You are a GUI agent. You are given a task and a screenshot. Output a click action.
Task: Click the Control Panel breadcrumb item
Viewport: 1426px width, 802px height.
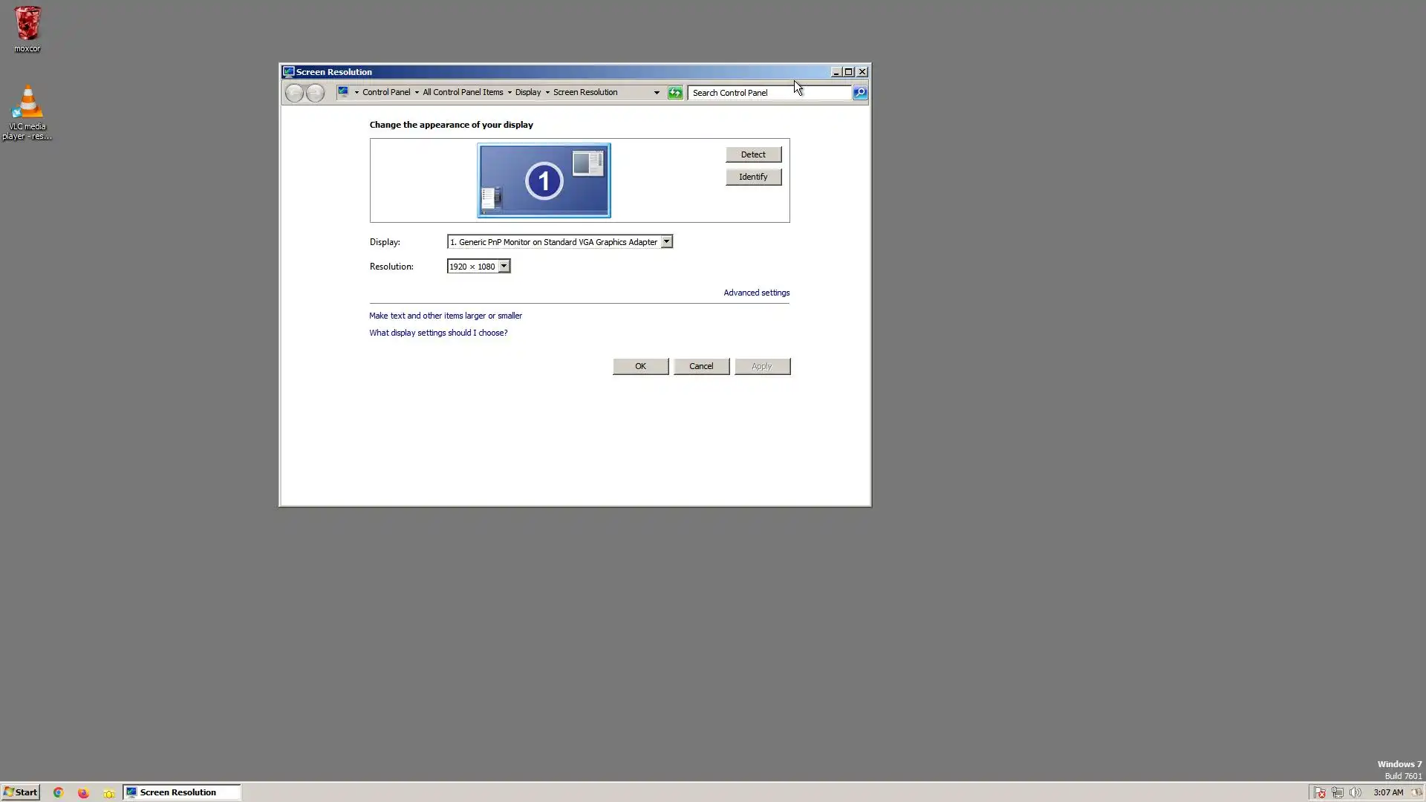tap(385, 93)
